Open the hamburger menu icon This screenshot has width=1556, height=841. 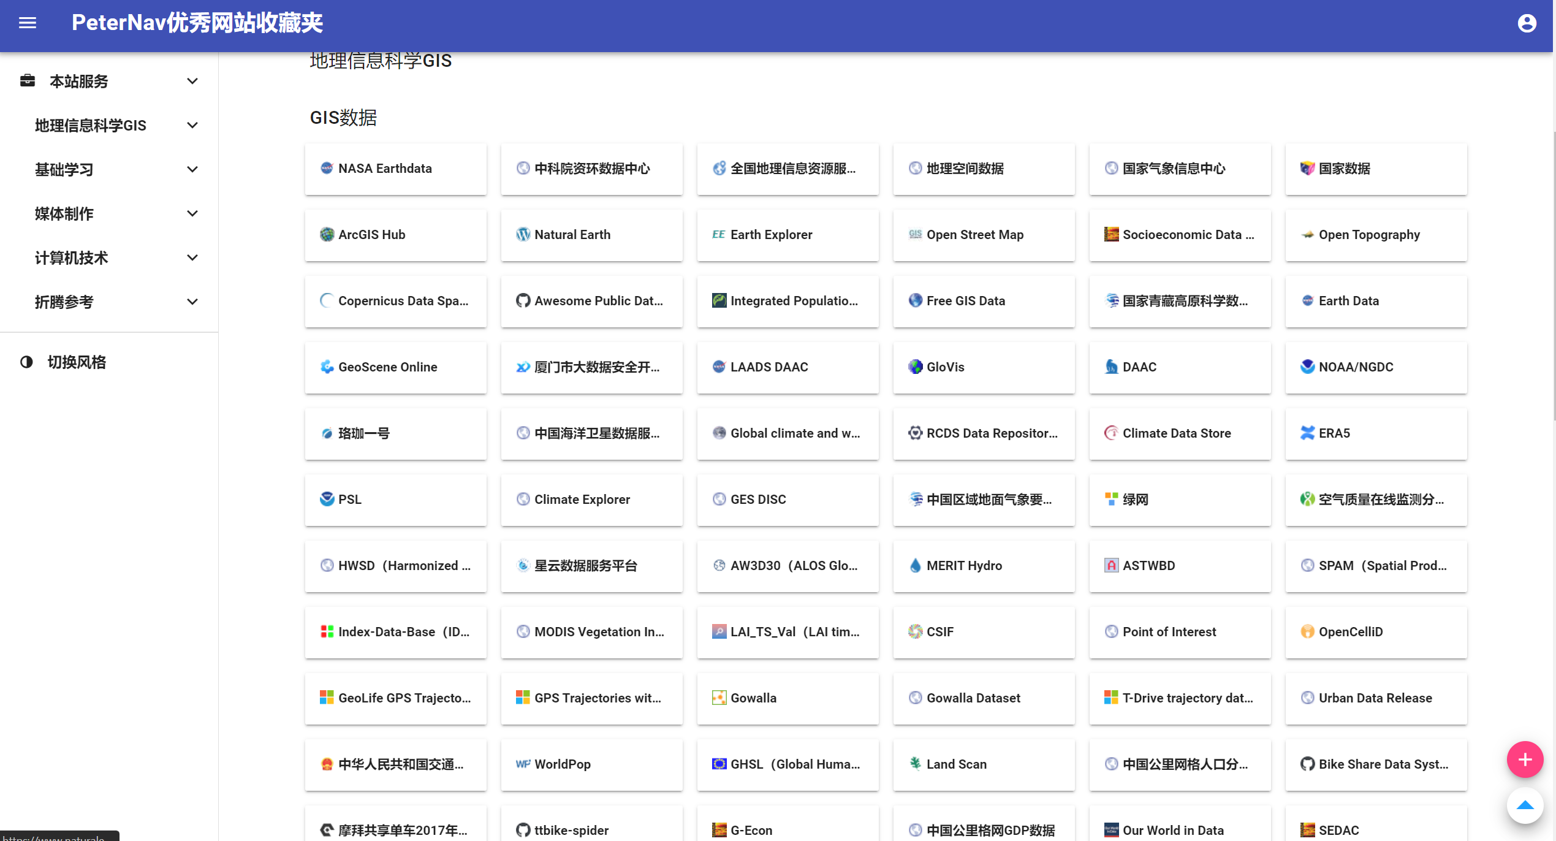[28, 23]
